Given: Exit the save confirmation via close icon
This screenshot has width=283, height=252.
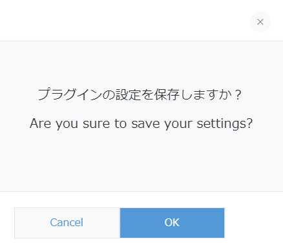Looking at the screenshot, I should 260,22.
